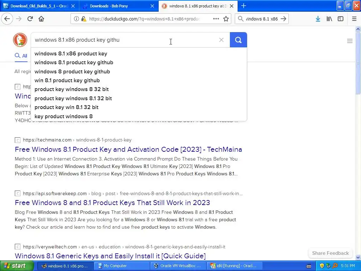Click the techmaina.com result URL

(x=77, y=140)
